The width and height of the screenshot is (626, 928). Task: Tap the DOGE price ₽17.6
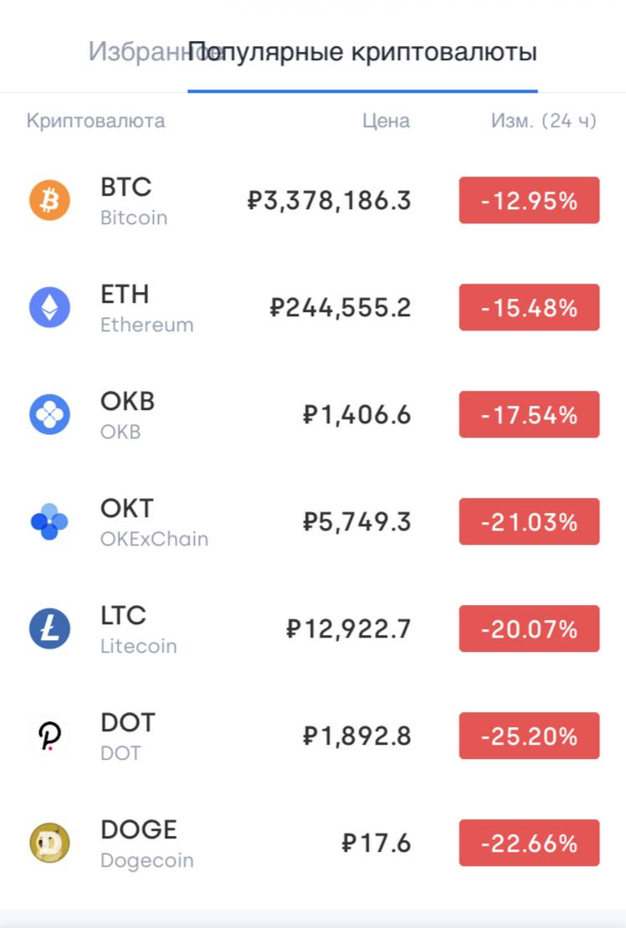pyautogui.click(x=377, y=843)
